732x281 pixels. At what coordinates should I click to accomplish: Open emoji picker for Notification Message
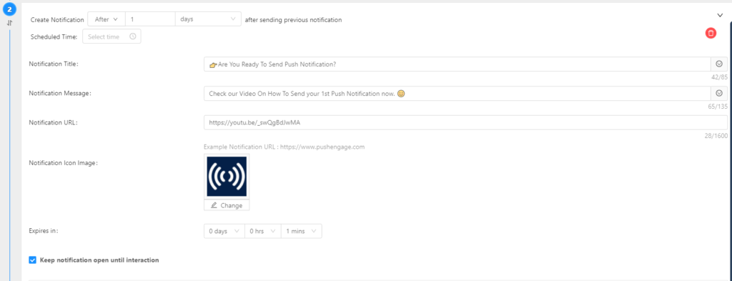tap(719, 94)
